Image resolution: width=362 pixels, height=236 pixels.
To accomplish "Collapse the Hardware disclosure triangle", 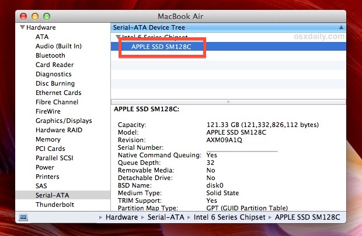I will pos(22,27).
